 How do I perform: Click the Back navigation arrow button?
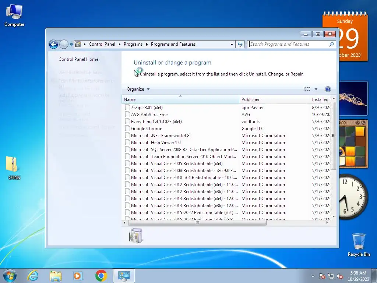coord(53,44)
